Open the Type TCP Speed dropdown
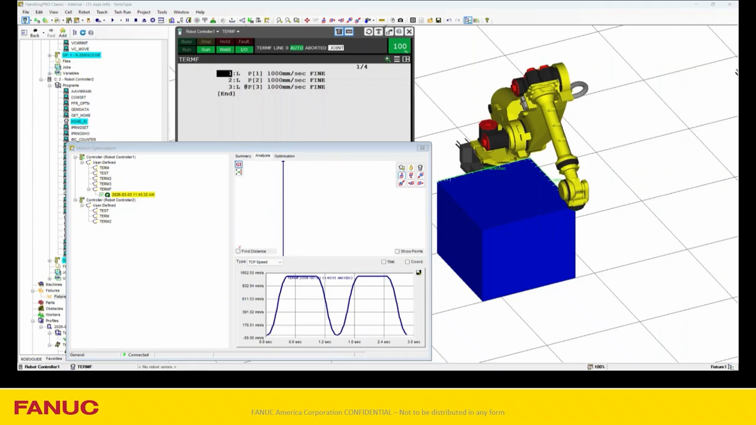This screenshot has height=425, width=756. tap(264, 261)
